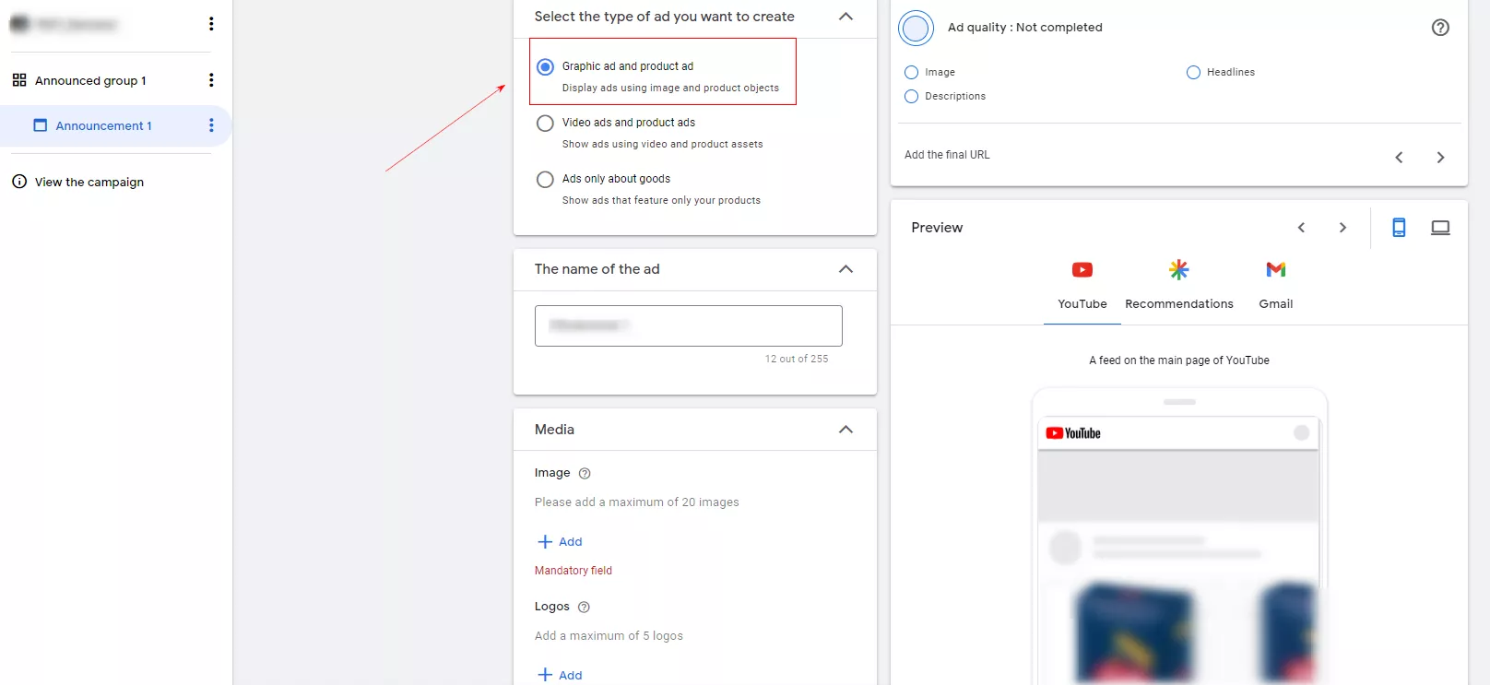Go to next preview with right arrow
The height and width of the screenshot is (685, 1490).
point(1342,228)
